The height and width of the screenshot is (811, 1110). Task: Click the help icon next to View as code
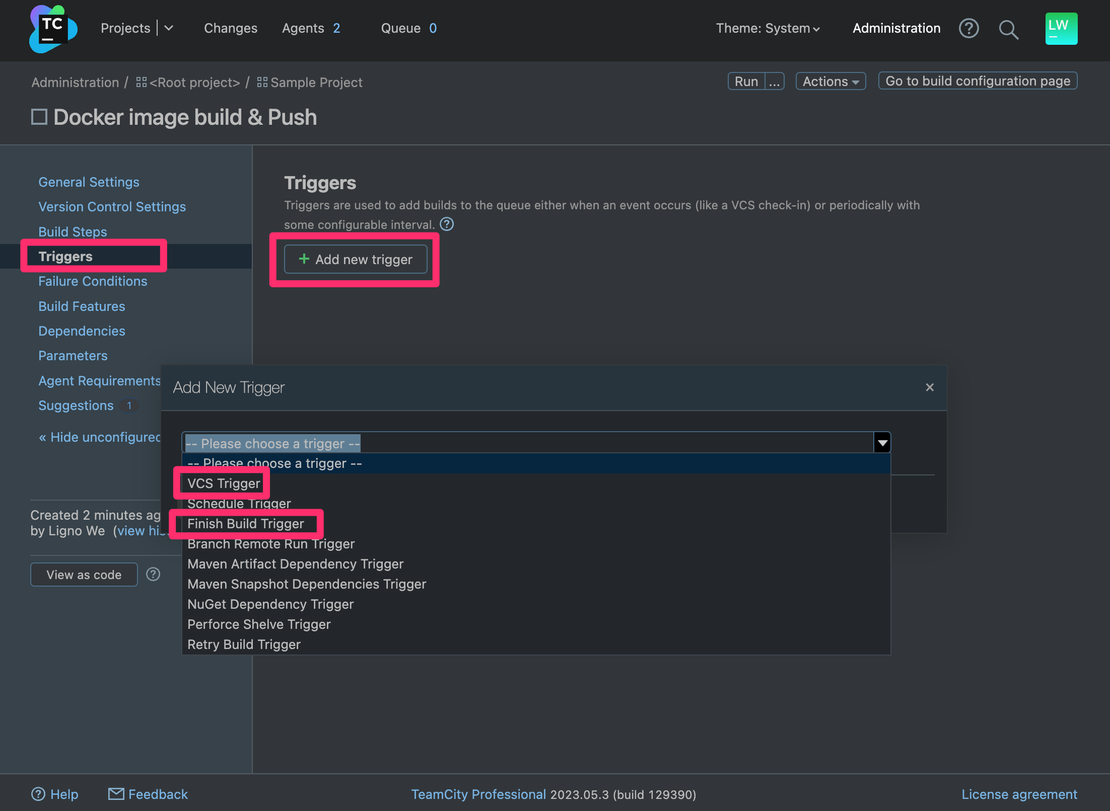point(153,574)
